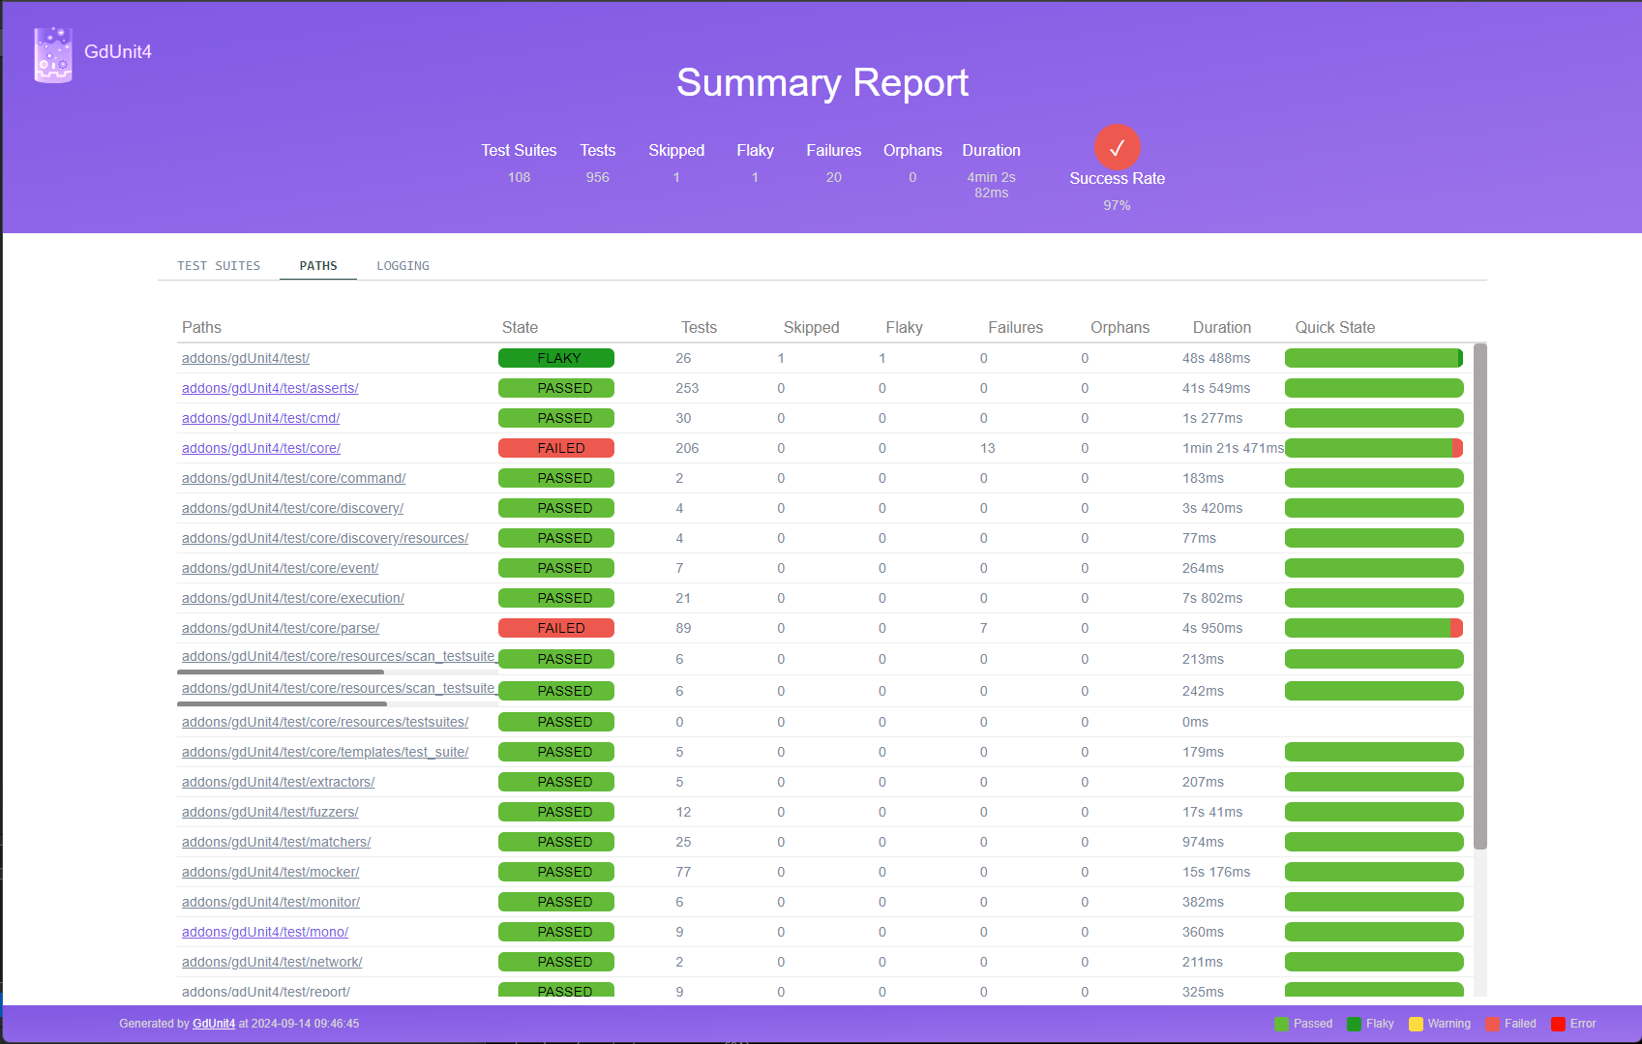This screenshot has height=1044, width=1642.
Task: Click the red Error legend swatch
Action: coord(1558,1024)
